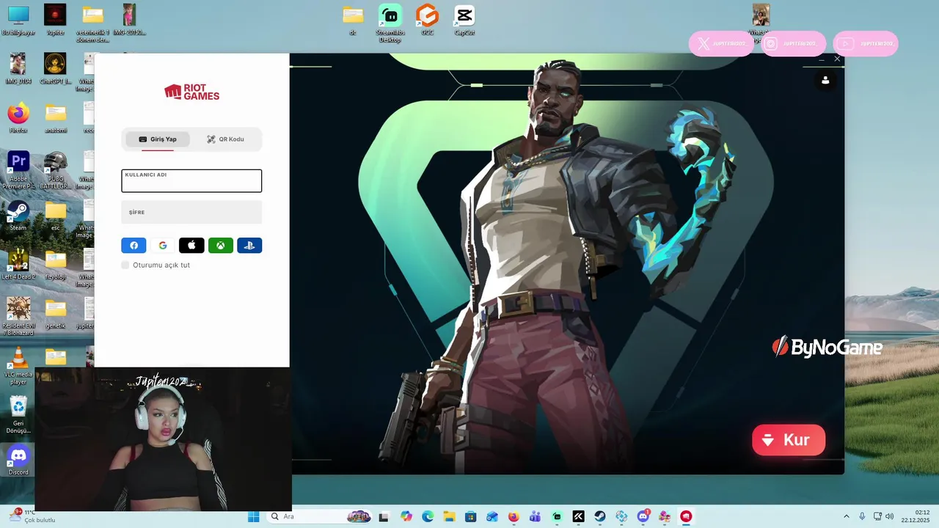Open the veterinerlik 1 dönem folder

click(x=92, y=23)
